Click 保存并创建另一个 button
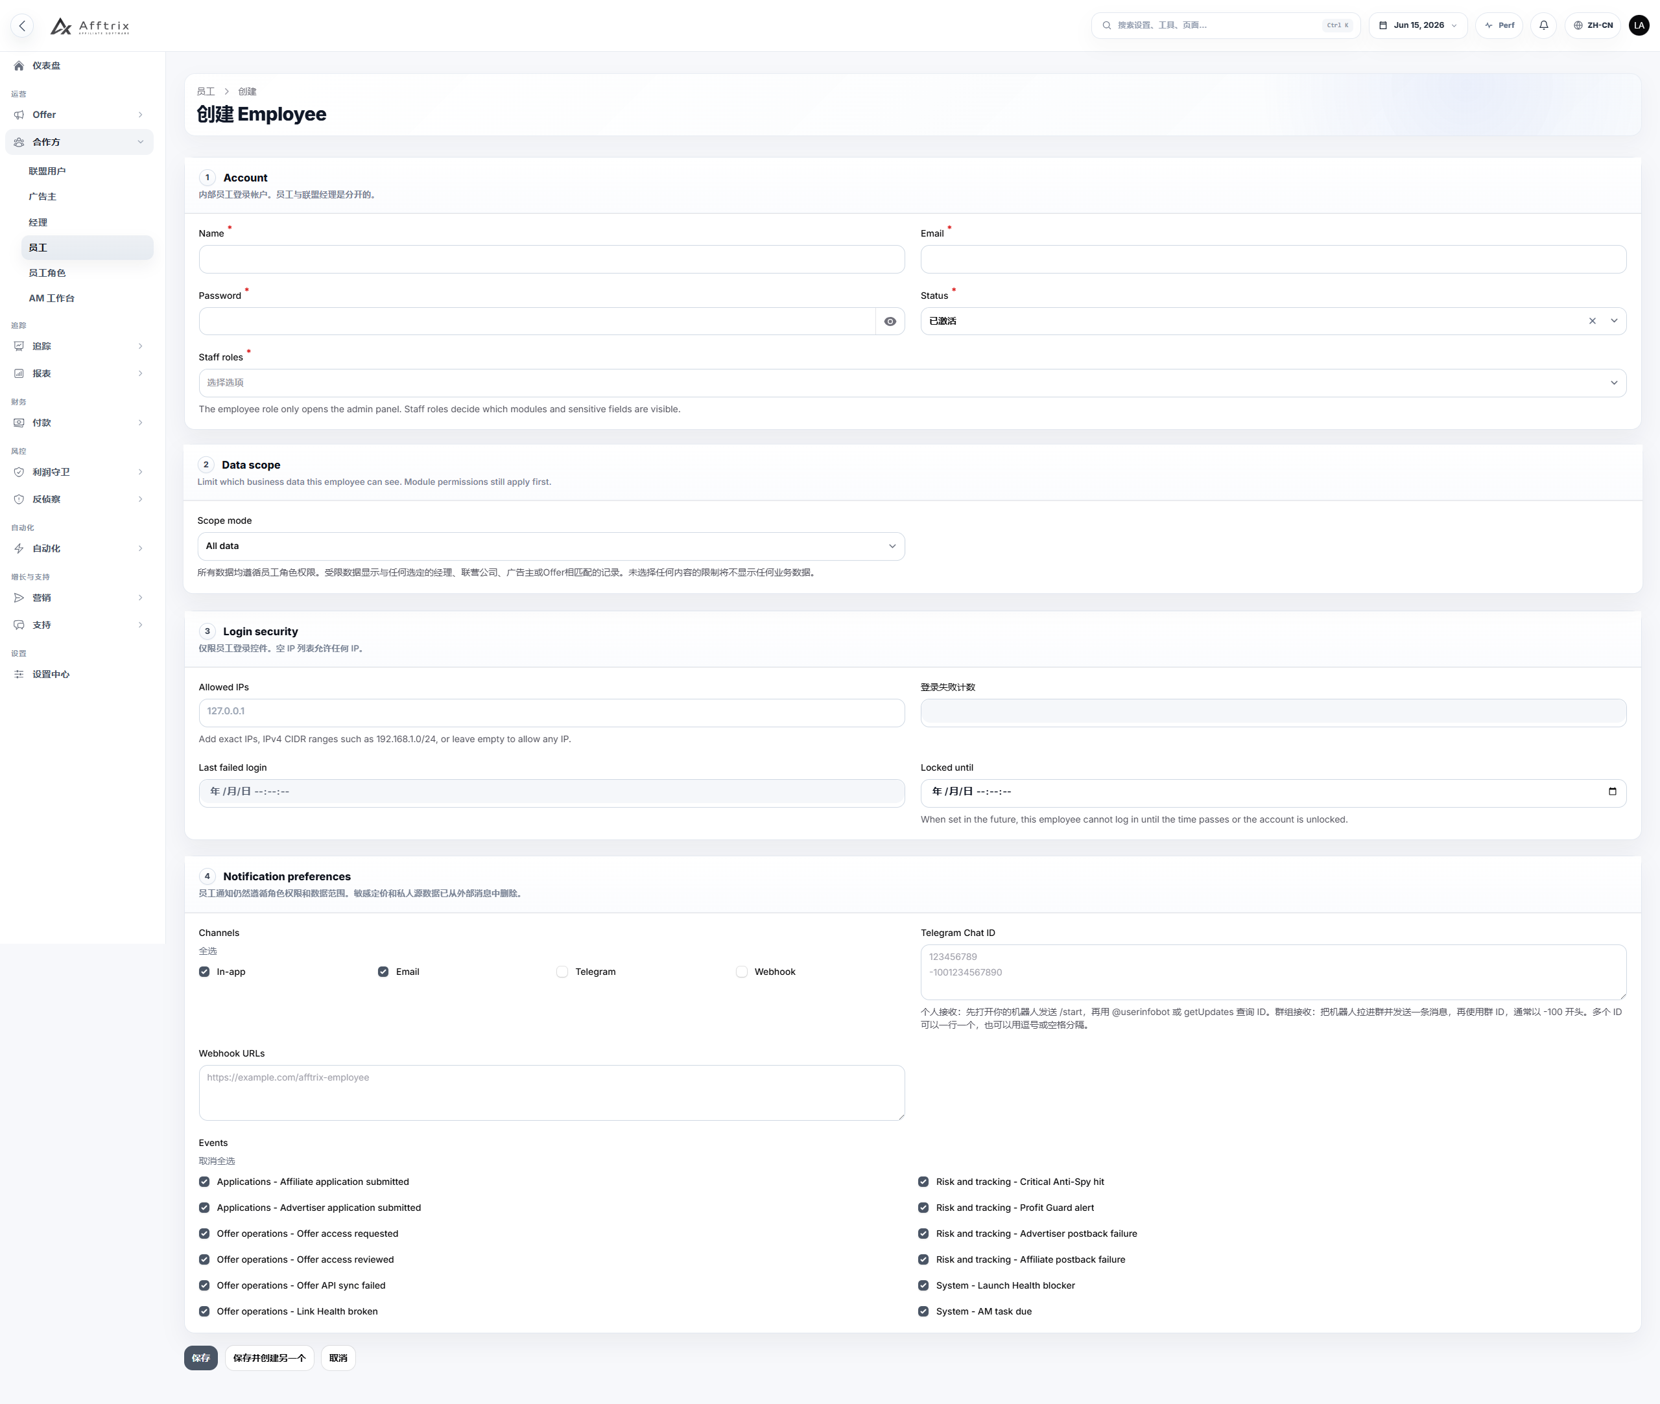This screenshot has width=1660, height=1404. [269, 1358]
